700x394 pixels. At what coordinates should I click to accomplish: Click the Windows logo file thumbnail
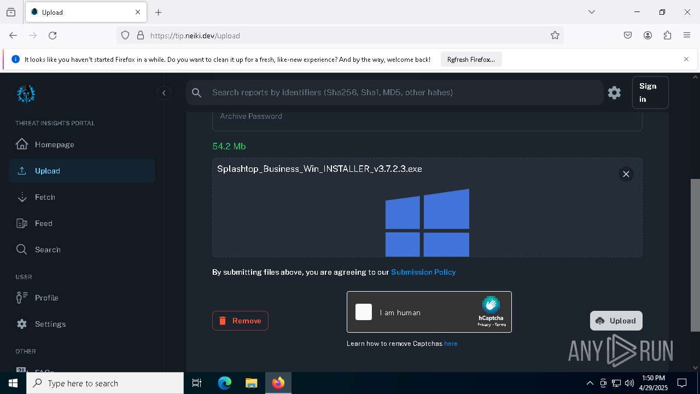click(x=427, y=223)
